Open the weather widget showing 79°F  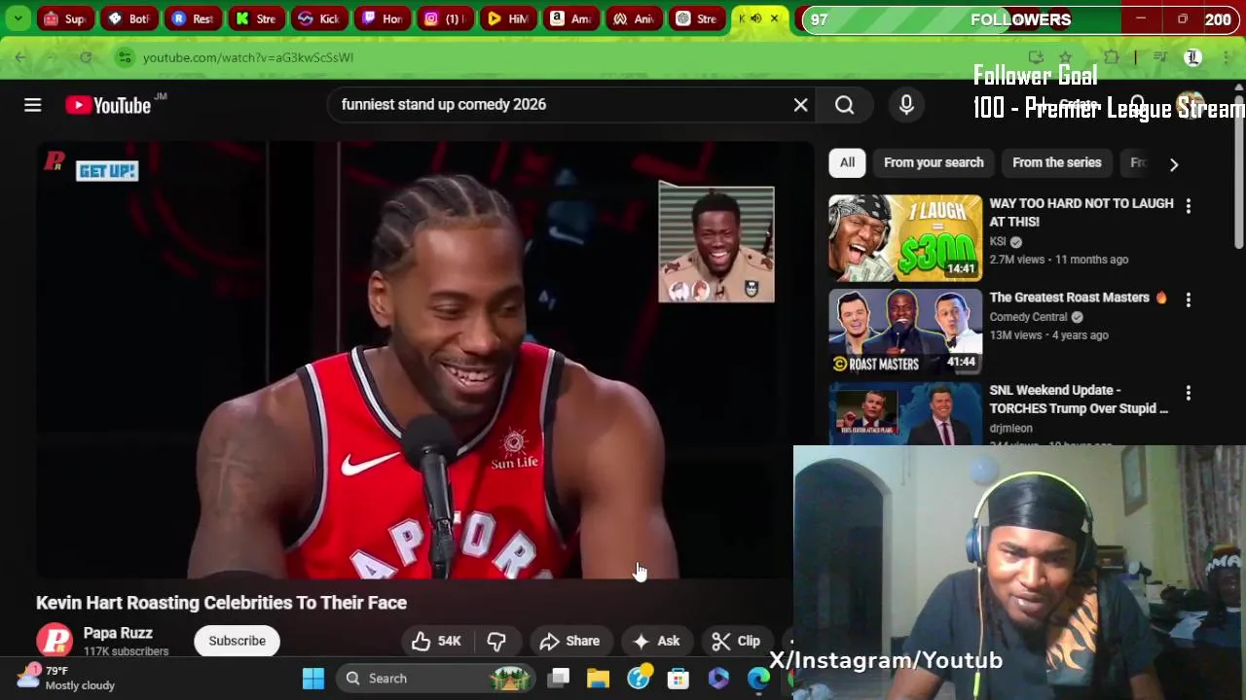coord(66,678)
